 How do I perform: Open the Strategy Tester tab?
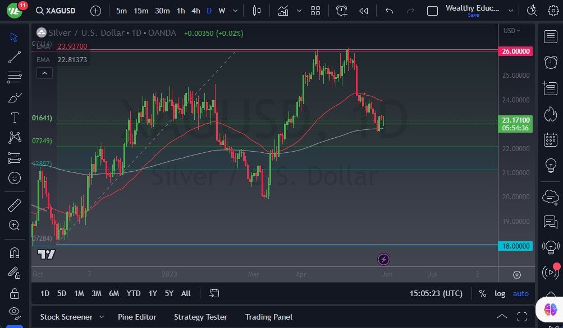[200, 317]
